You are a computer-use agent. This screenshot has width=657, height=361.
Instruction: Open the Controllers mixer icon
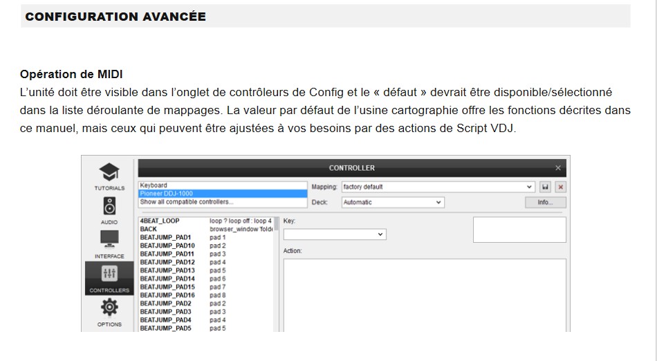click(109, 274)
